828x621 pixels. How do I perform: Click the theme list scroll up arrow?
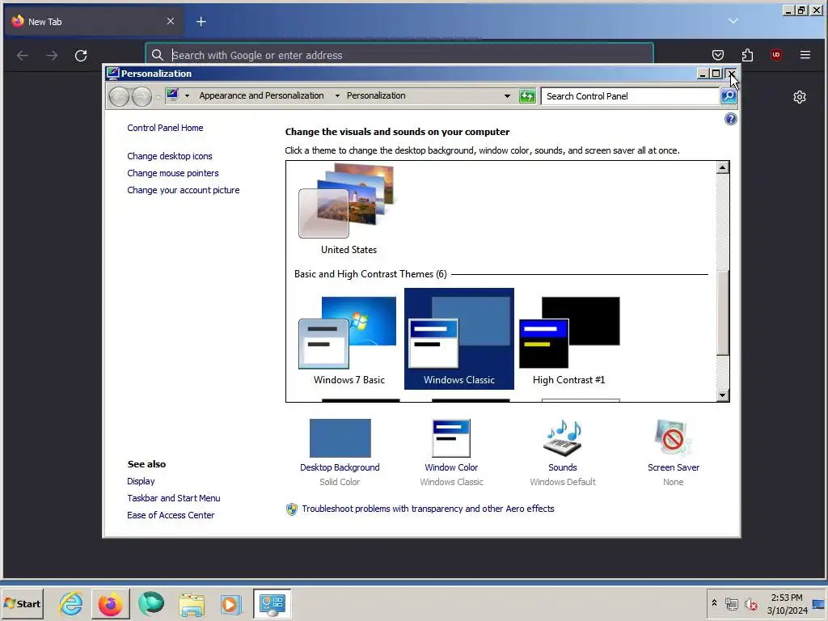(x=722, y=168)
